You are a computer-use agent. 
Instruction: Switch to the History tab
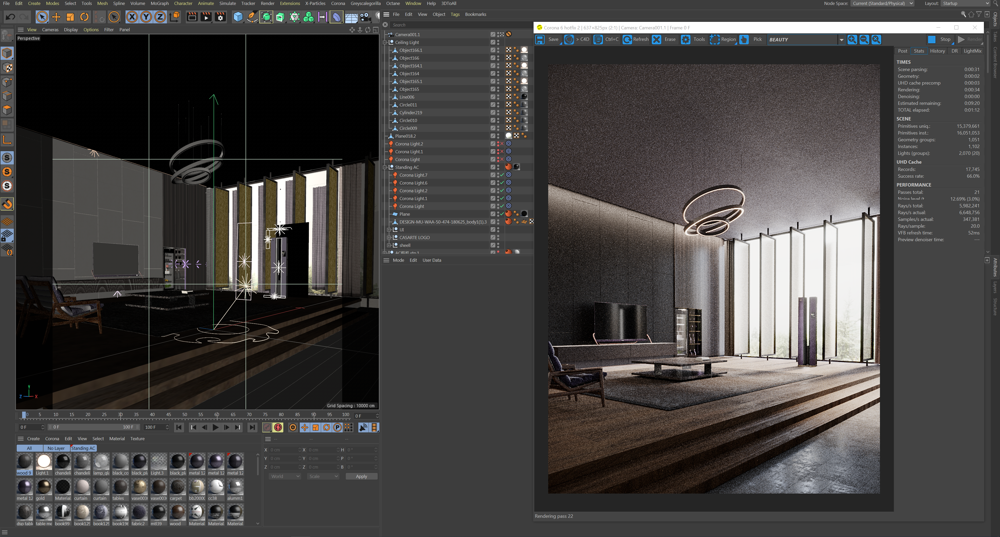pyautogui.click(x=937, y=51)
